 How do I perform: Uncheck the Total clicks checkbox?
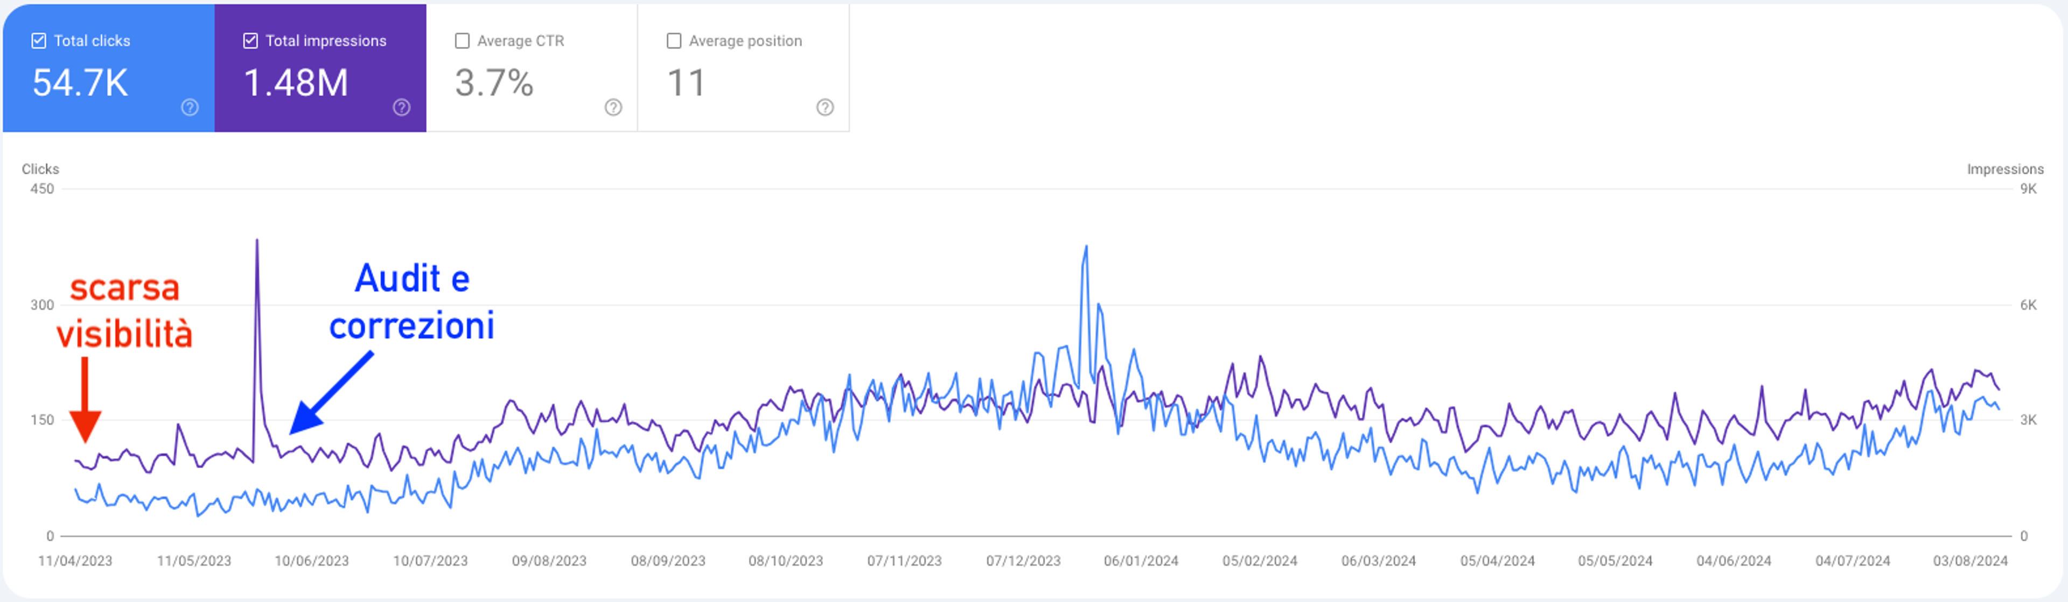[39, 41]
